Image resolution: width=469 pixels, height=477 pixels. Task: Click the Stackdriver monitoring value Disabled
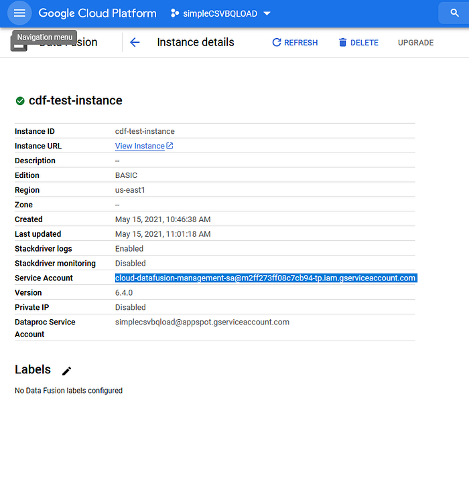click(x=131, y=263)
